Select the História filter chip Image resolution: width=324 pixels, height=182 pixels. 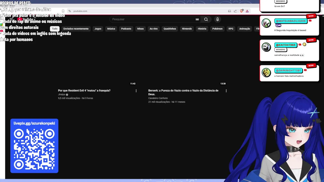202,29
